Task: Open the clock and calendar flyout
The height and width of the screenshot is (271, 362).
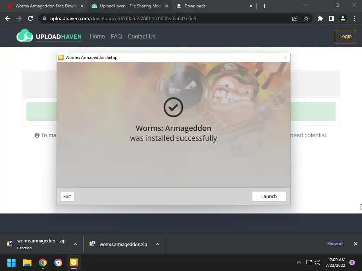Action: pyautogui.click(x=335, y=263)
